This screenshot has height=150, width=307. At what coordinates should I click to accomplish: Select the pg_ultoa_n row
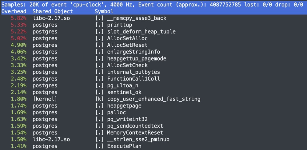pyautogui.click(x=122, y=85)
